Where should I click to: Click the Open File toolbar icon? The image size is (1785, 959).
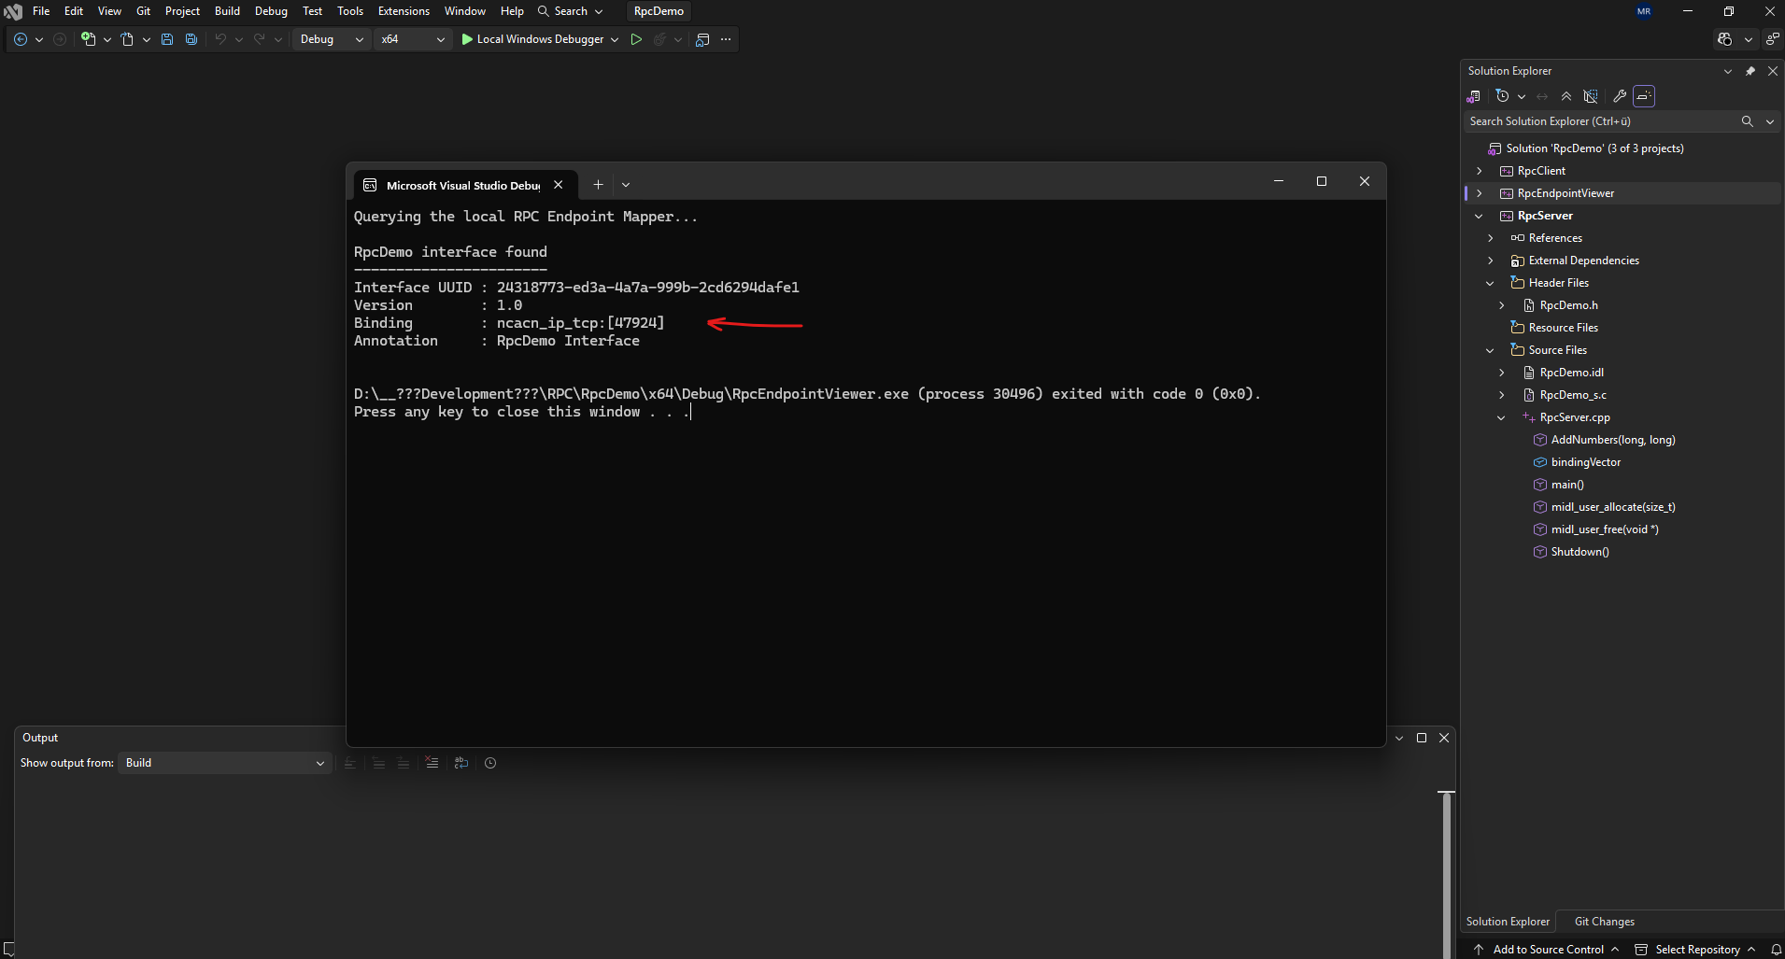(x=127, y=39)
